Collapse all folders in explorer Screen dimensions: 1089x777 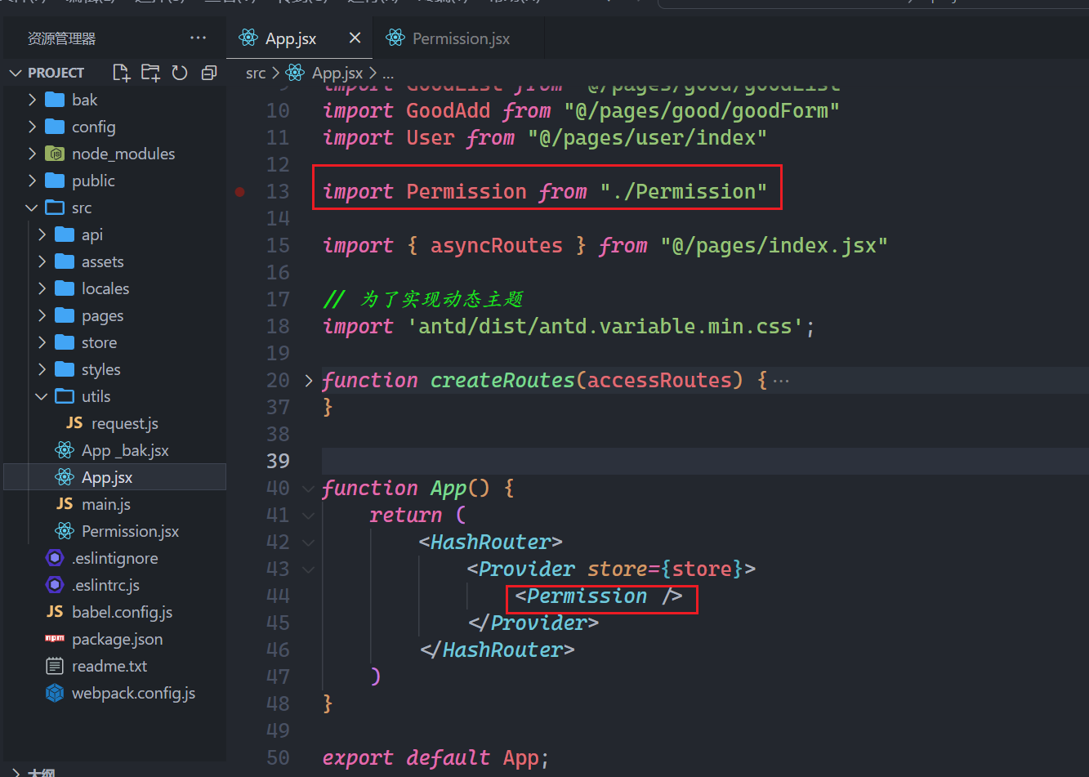(209, 73)
